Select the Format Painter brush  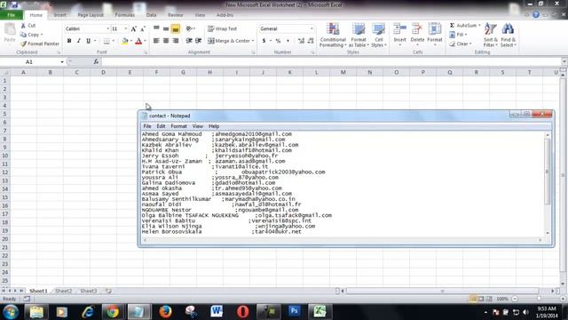pos(24,44)
